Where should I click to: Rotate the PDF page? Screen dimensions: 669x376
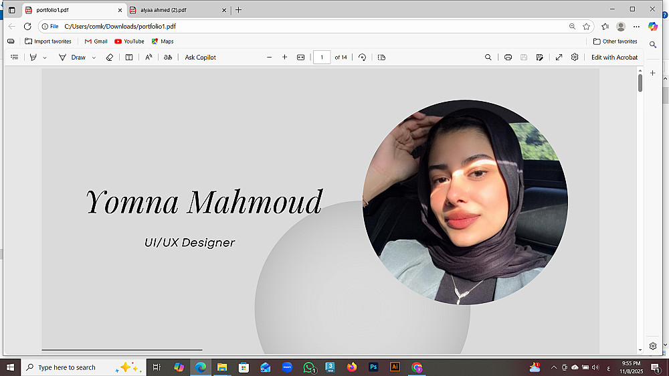[x=362, y=57]
